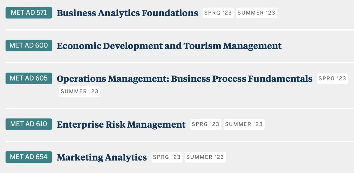Select SPRG '23 tag for Operations Management
354x173 pixels.
(x=332, y=79)
